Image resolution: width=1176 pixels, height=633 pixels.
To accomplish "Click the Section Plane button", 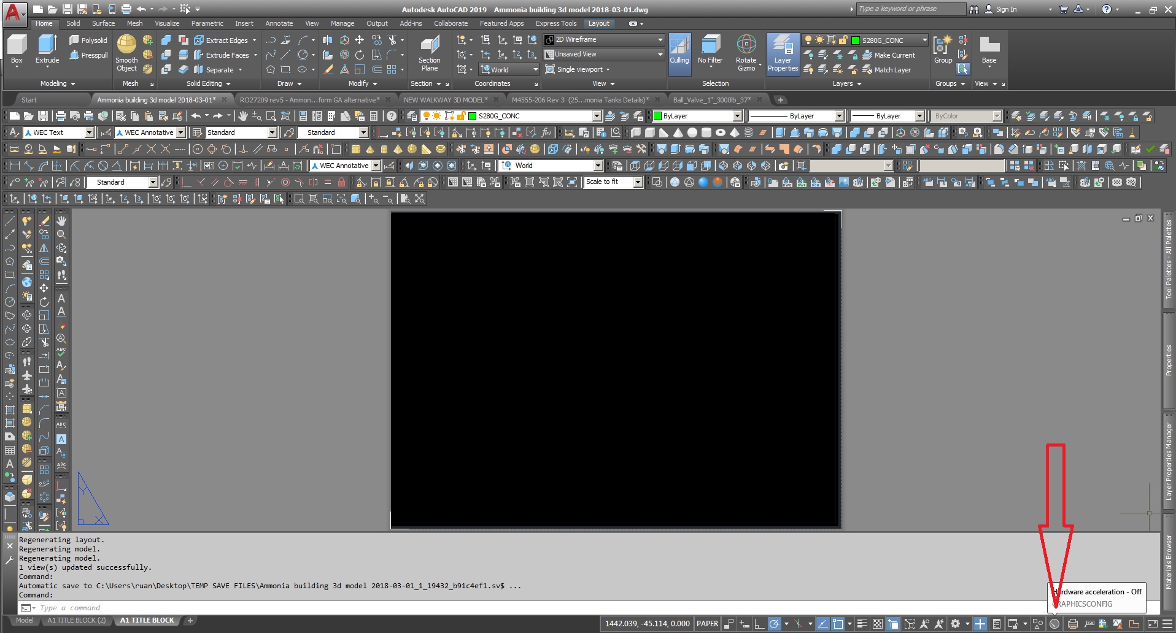I will point(430,54).
